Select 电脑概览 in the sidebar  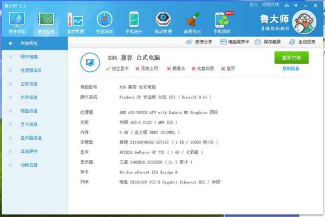pos(35,43)
